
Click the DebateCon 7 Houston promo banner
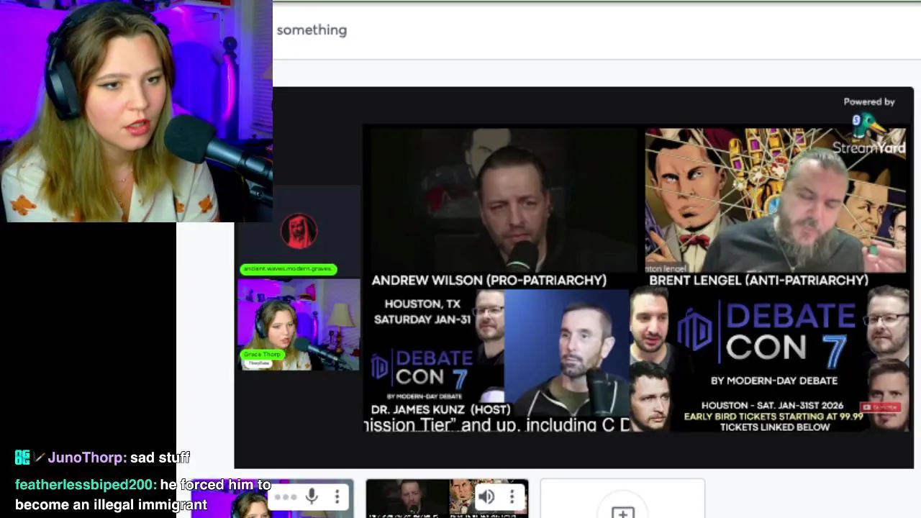coord(770,360)
